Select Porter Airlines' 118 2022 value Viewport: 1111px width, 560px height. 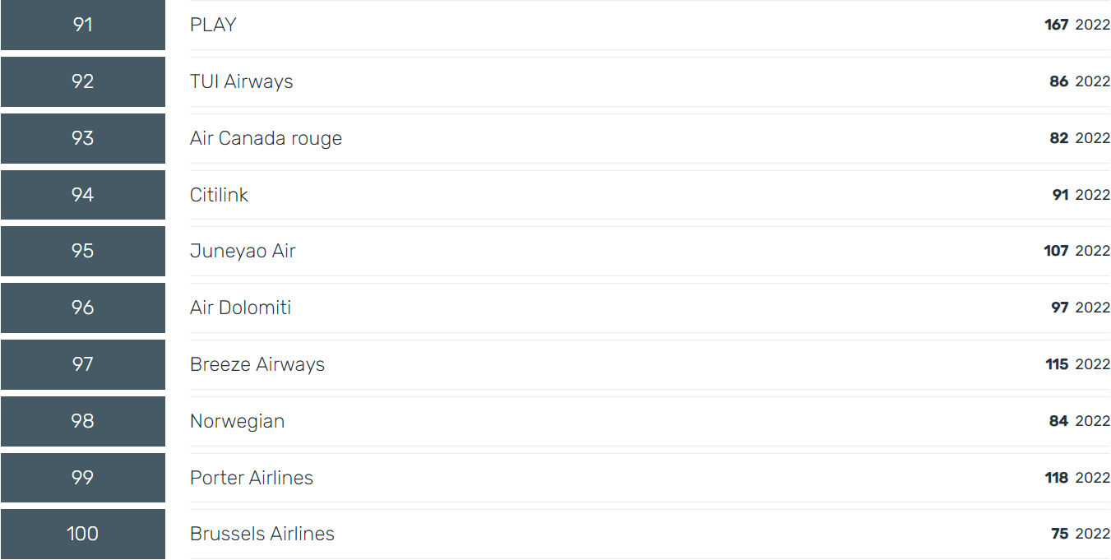point(1077,478)
